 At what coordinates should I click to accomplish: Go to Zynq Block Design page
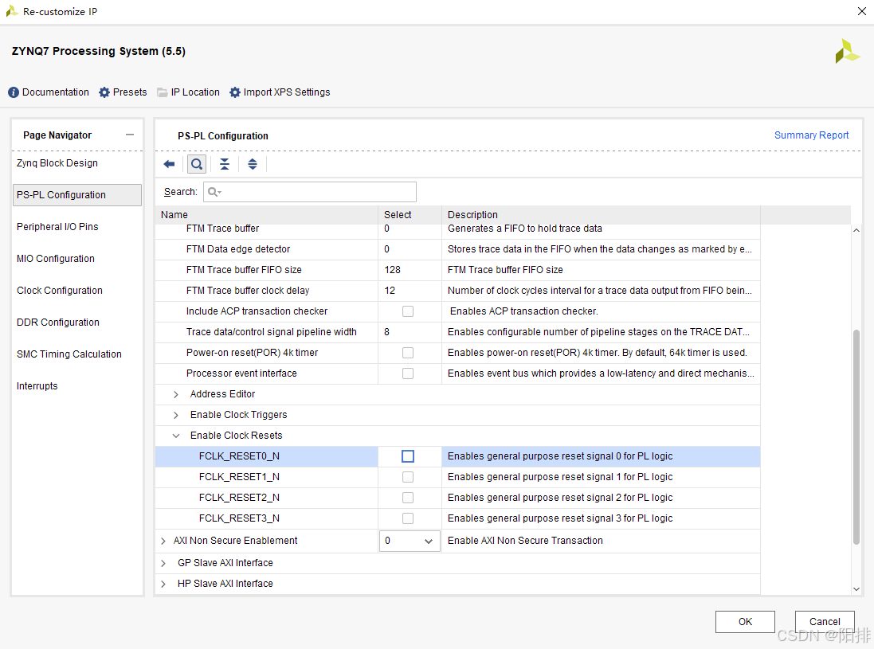click(57, 163)
